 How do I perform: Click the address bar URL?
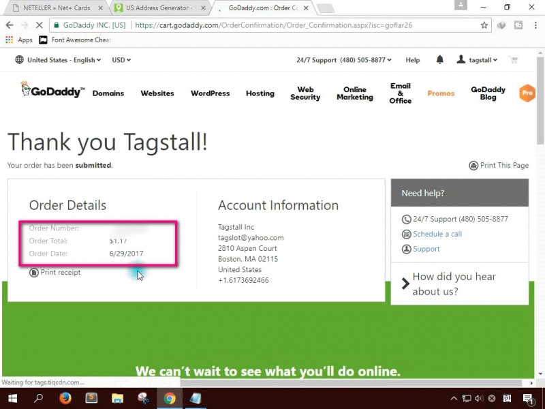(x=273, y=25)
